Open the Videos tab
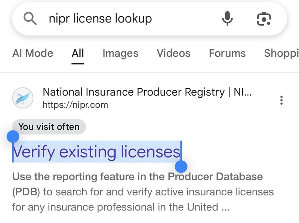The height and width of the screenshot is (223, 299). [x=174, y=53]
